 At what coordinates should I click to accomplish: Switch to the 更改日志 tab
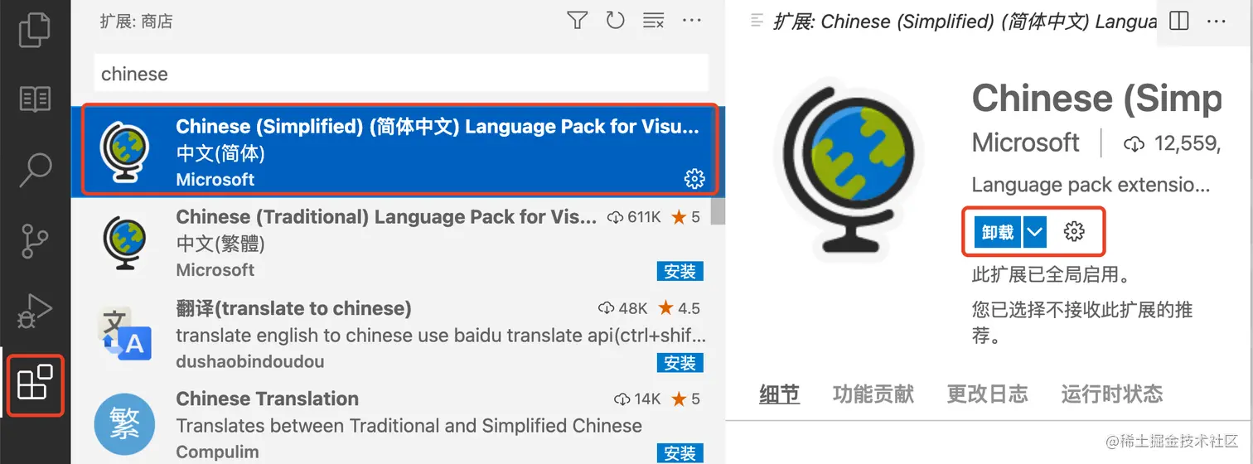987,394
